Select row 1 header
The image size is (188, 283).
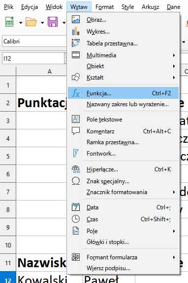coord(8,85)
